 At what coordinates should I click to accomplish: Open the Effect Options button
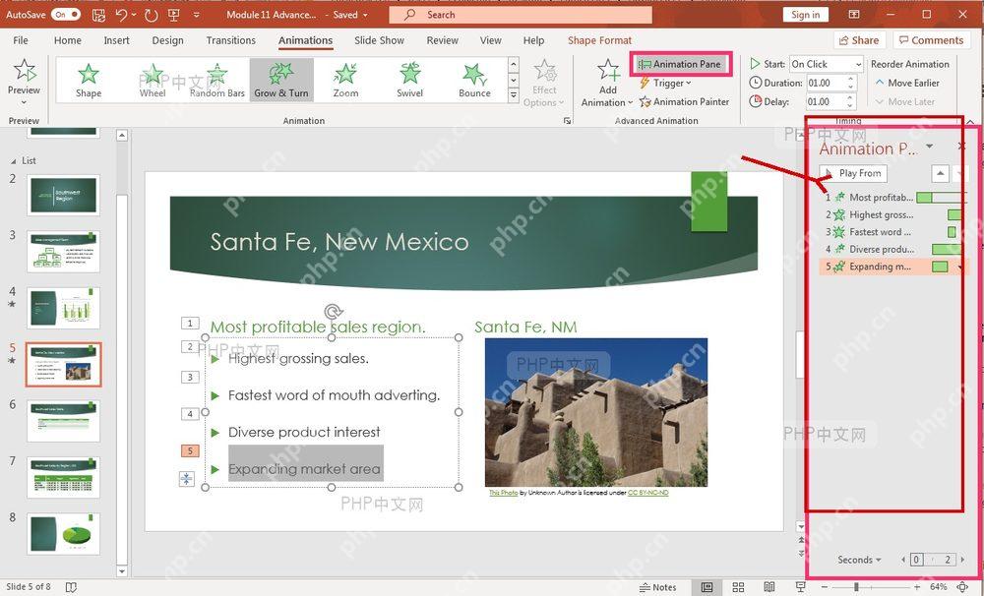[x=544, y=84]
